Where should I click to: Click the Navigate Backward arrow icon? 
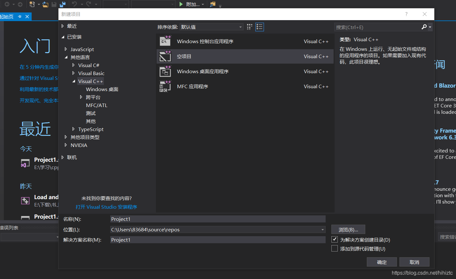point(7,4)
